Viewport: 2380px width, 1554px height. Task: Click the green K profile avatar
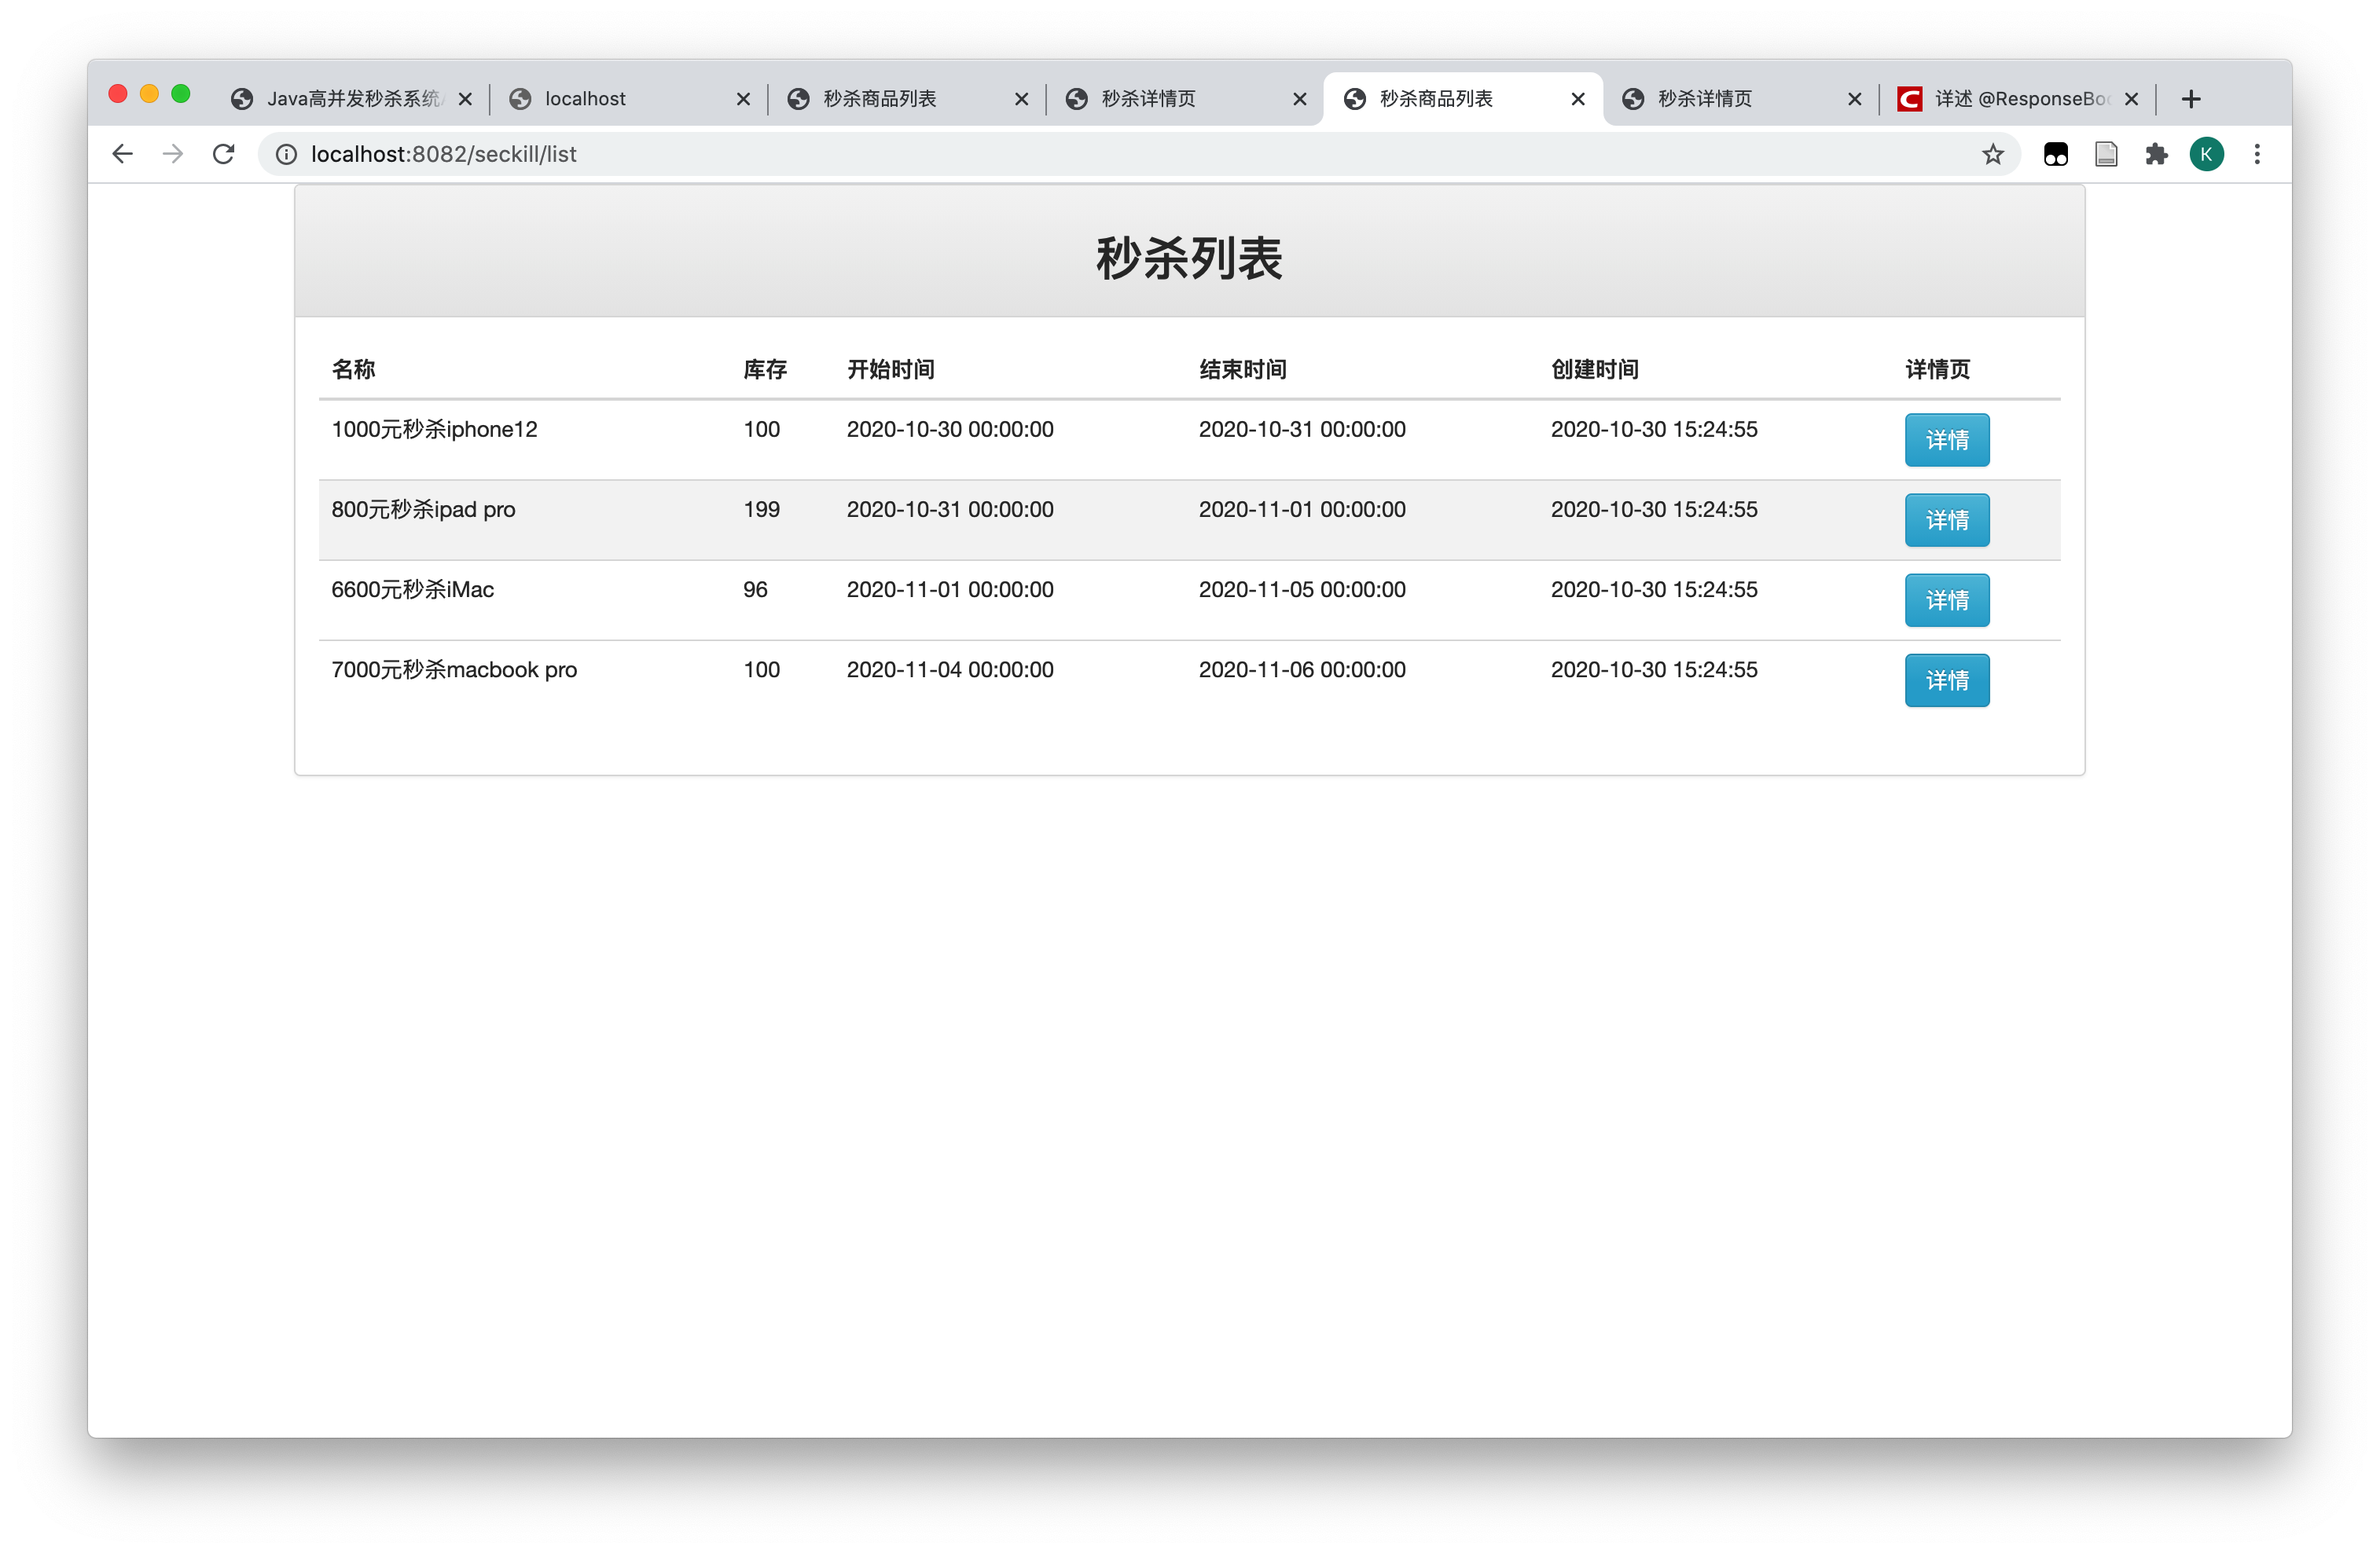[2206, 154]
